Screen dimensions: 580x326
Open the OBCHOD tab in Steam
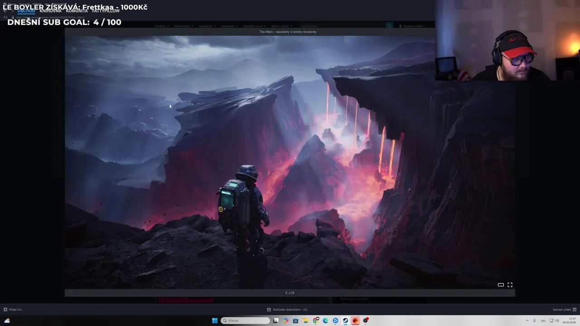tap(26, 11)
